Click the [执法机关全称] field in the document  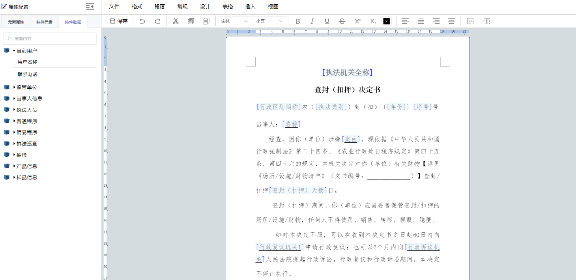[347, 73]
